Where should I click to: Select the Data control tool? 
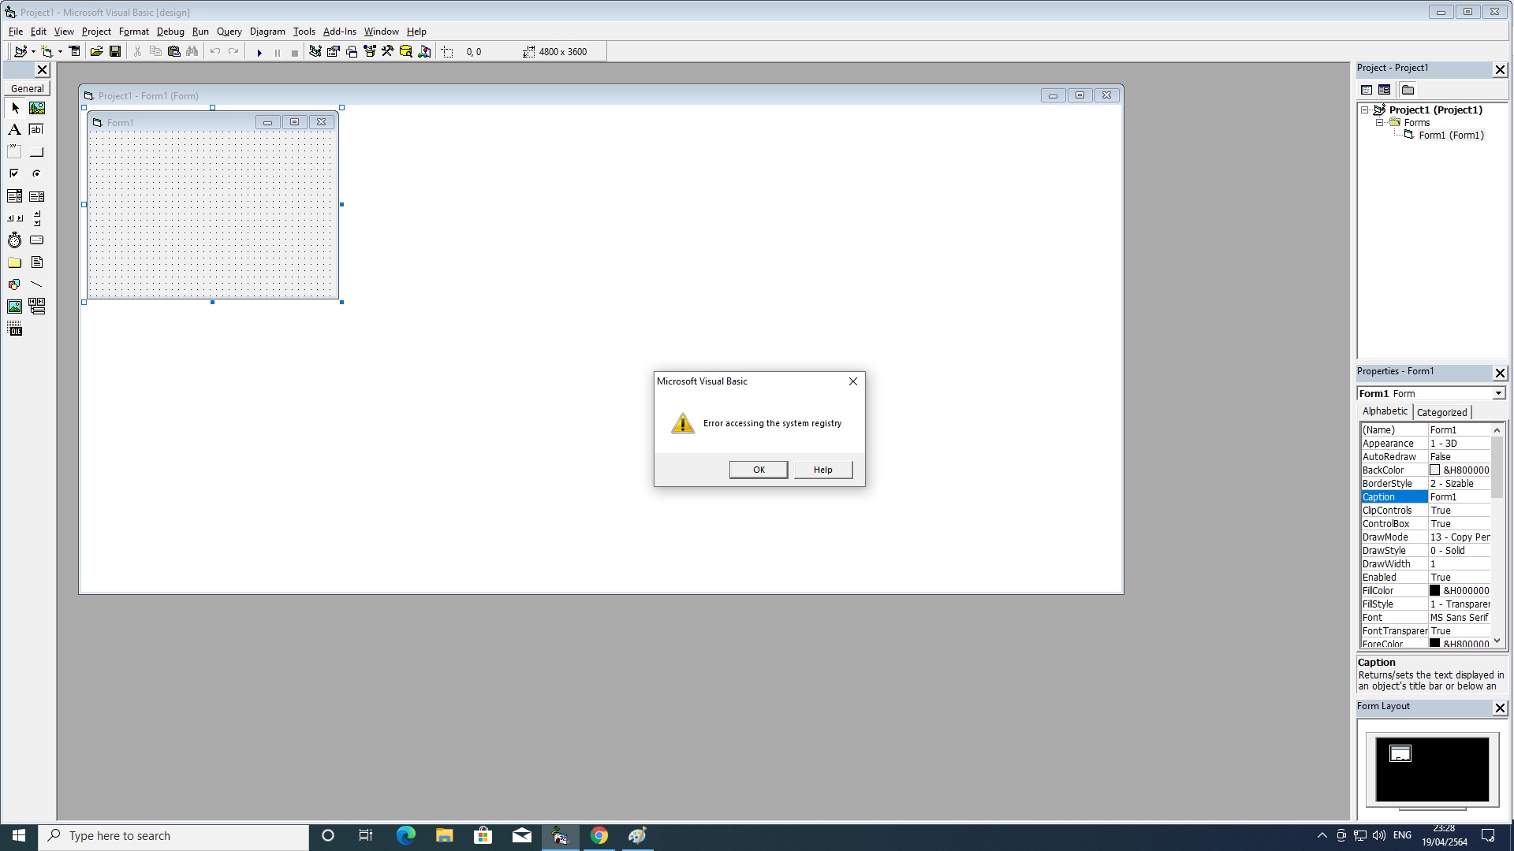(x=37, y=307)
